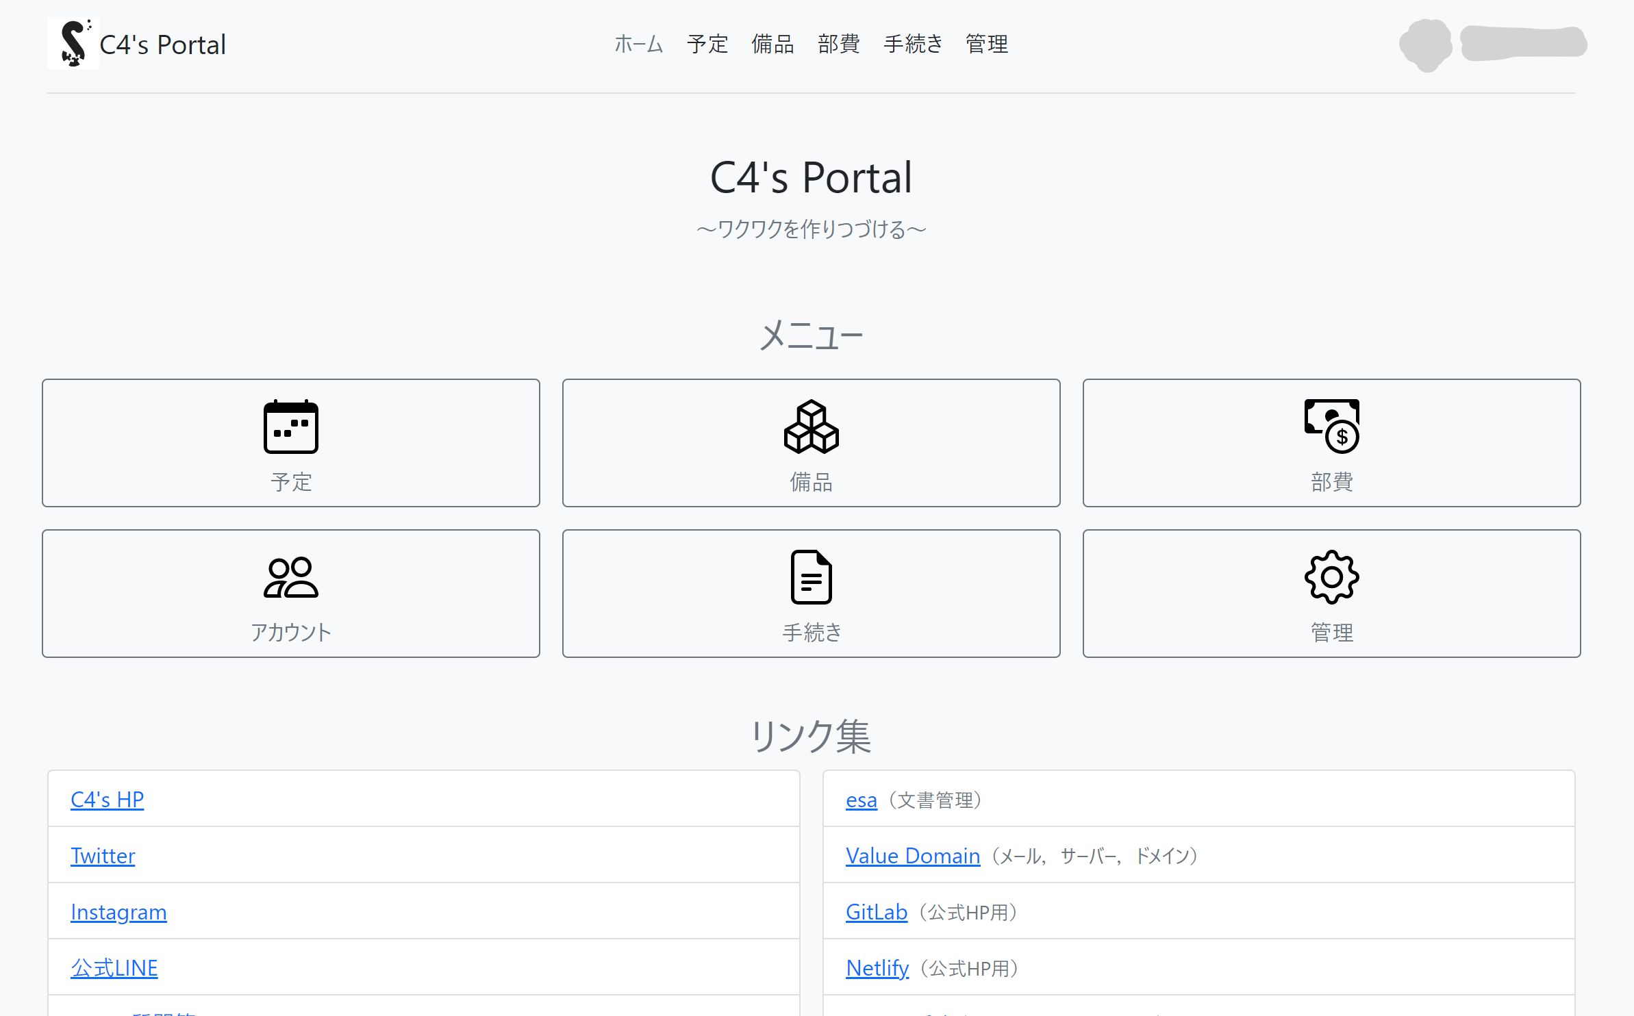Click the 手続き navigation item
Image resolution: width=1634 pixels, height=1016 pixels.
click(913, 44)
